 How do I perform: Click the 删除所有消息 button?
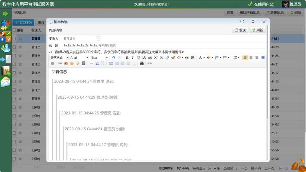pyautogui.click(x=249, y=13)
